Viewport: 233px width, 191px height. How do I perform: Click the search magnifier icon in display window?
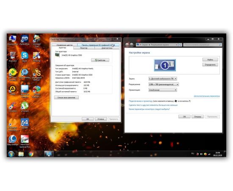coord(220,45)
